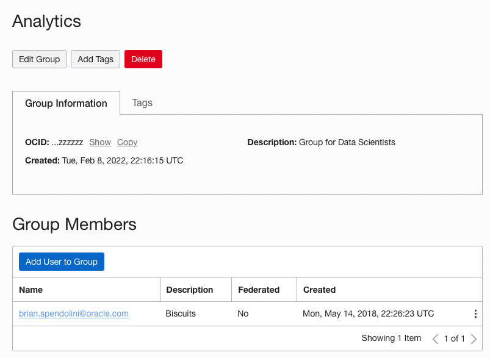Click the Created column header
The height and width of the screenshot is (358, 490).
coord(320,290)
